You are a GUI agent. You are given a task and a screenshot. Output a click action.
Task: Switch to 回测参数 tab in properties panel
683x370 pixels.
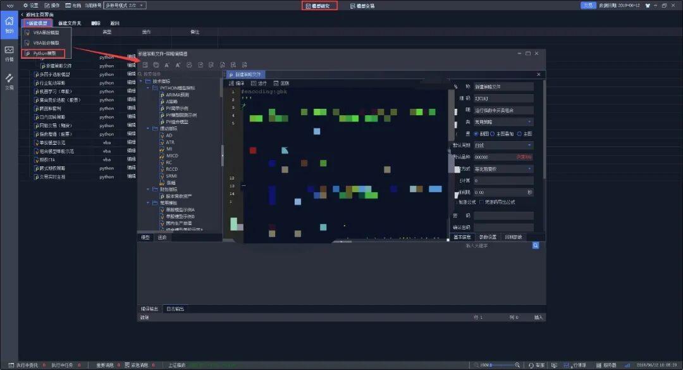click(514, 237)
